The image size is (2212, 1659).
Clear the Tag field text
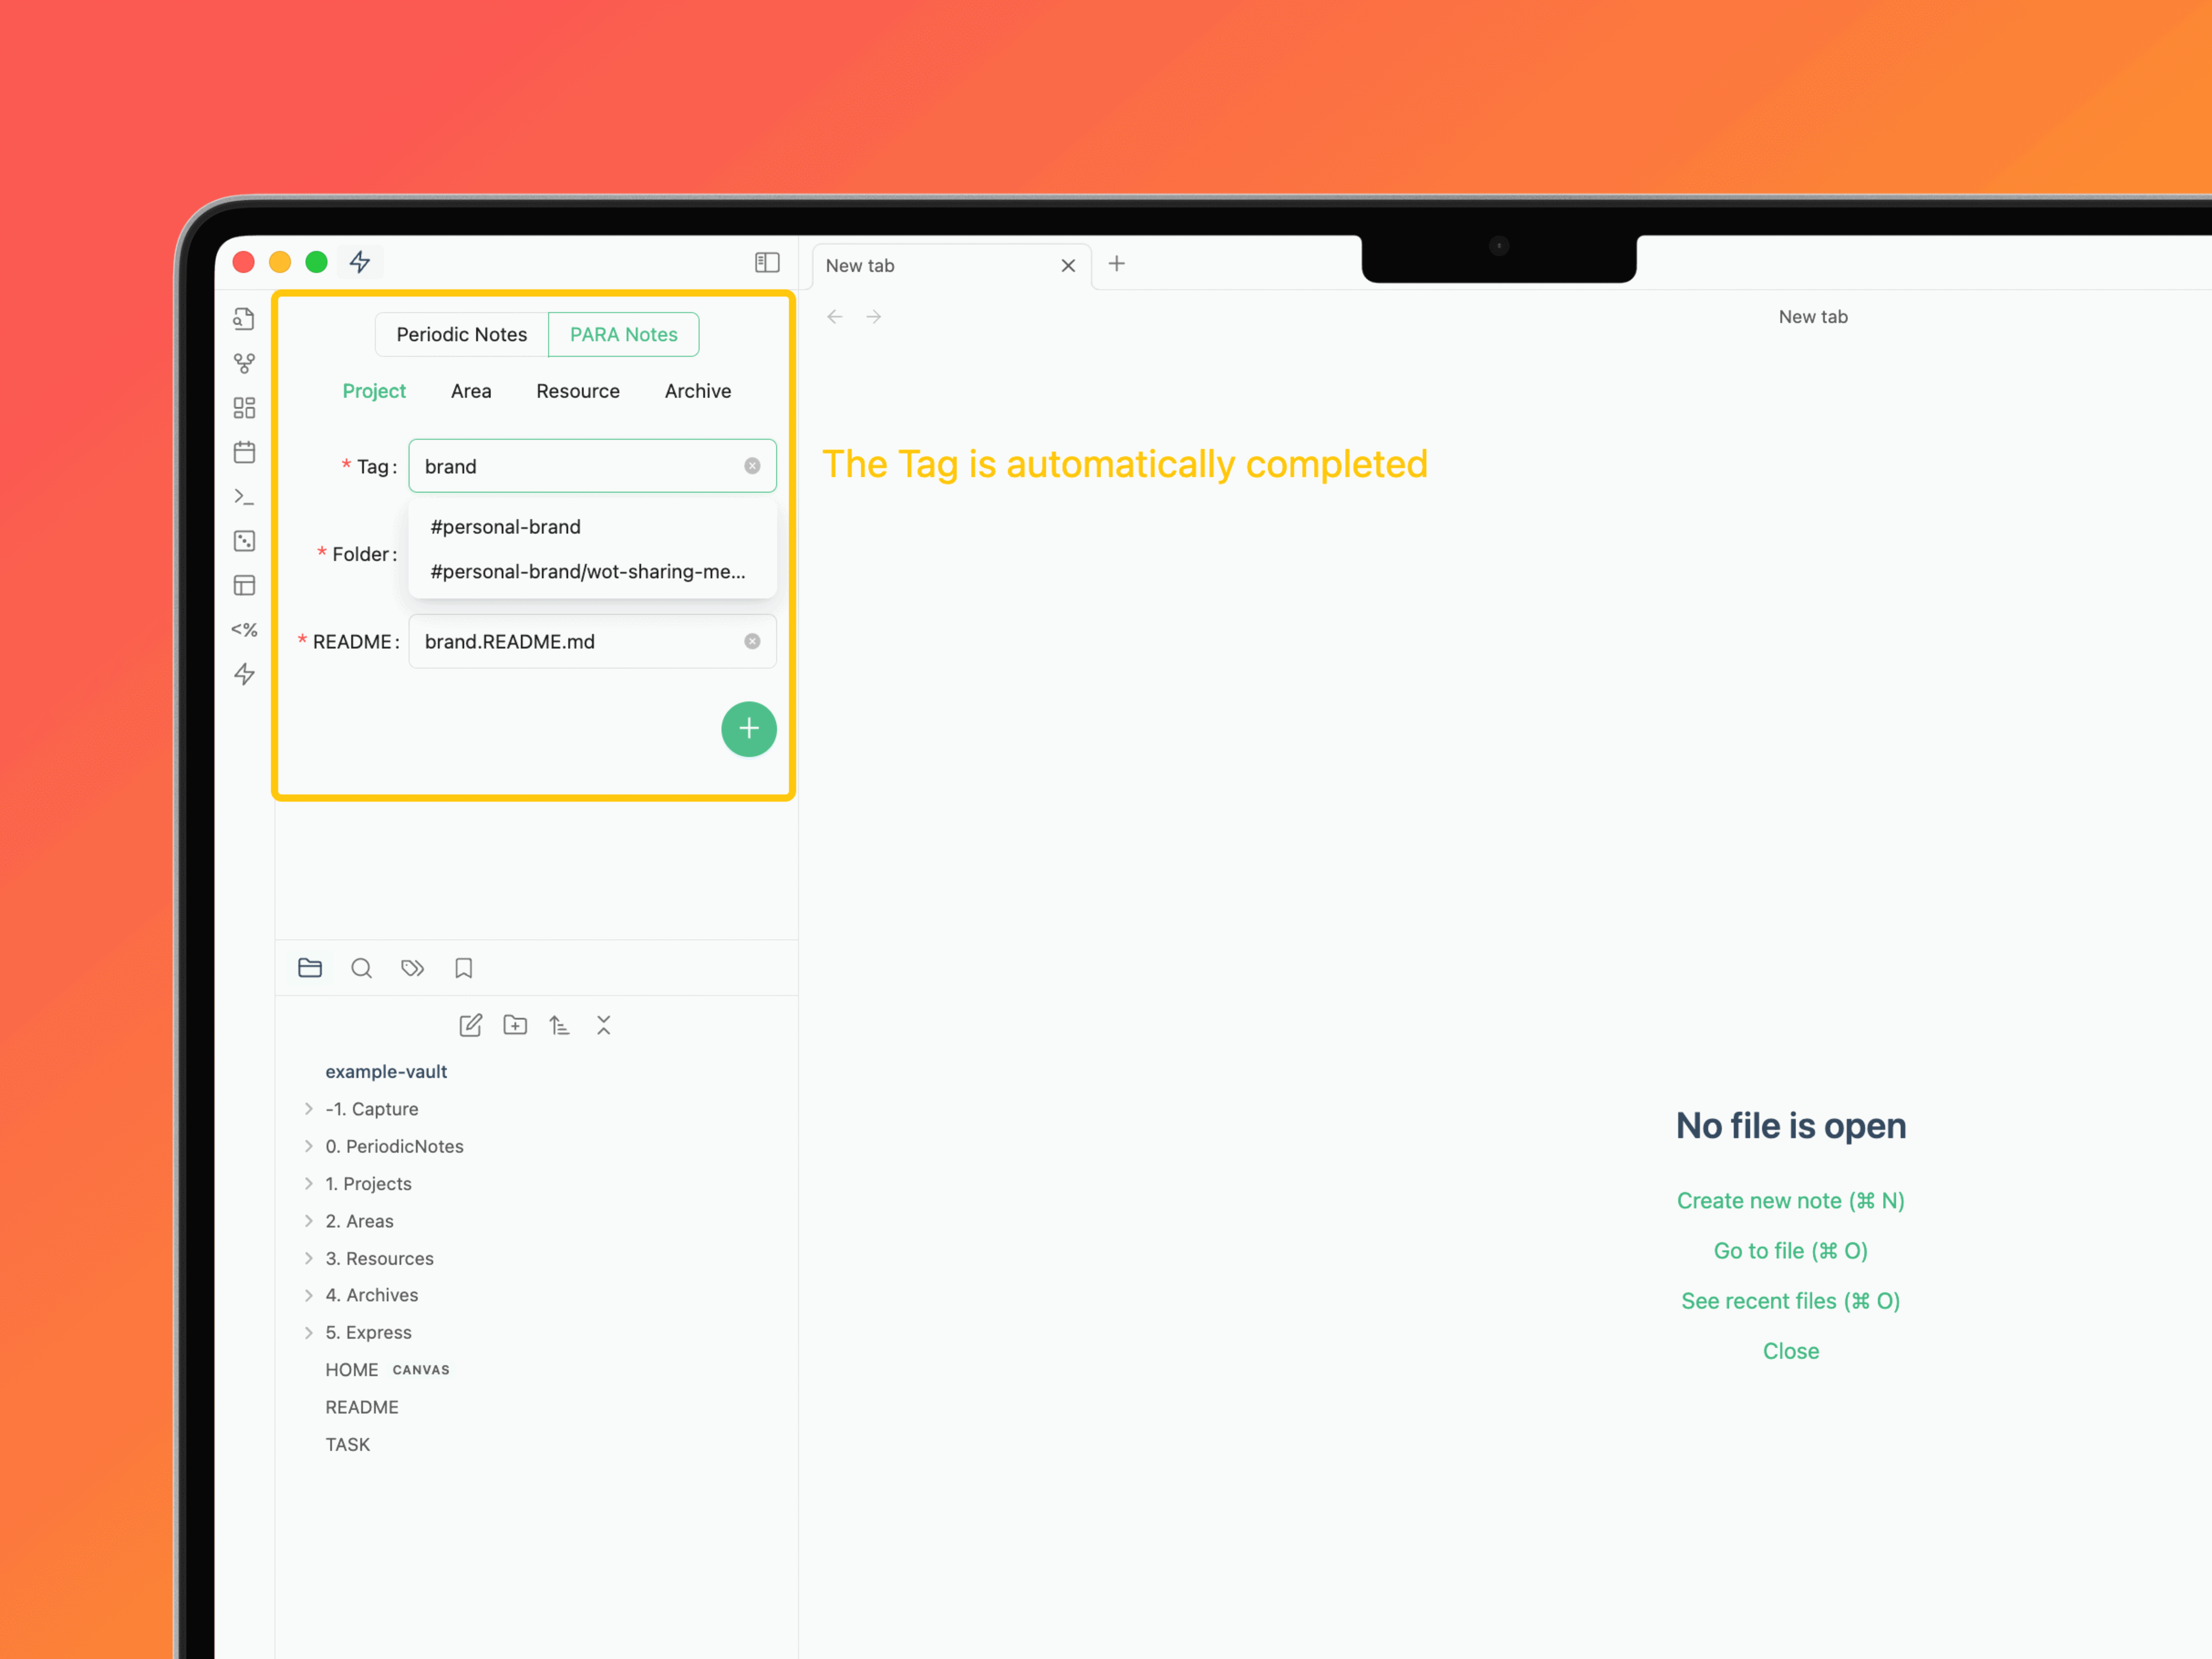pyautogui.click(x=752, y=466)
